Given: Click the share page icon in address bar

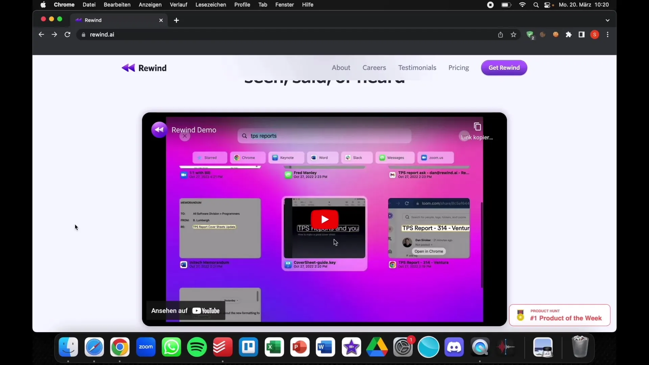Looking at the screenshot, I should pyautogui.click(x=500, y=34).
